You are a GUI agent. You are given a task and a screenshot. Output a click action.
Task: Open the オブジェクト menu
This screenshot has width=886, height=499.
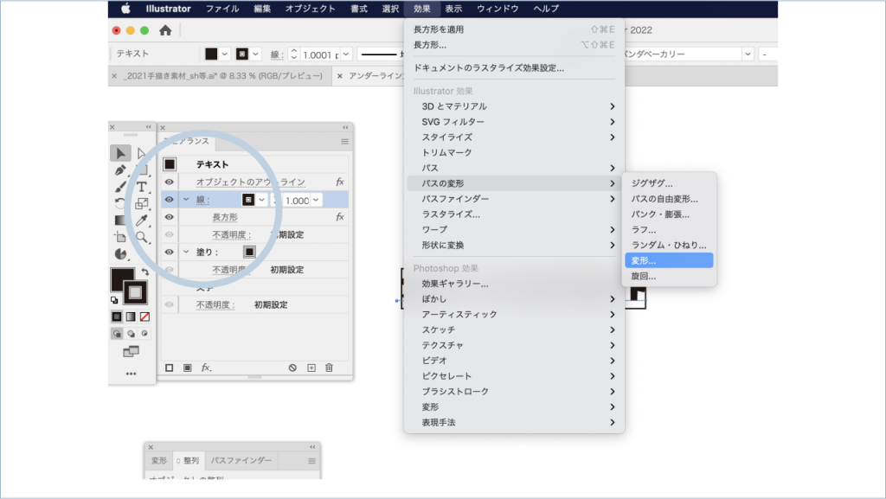[x=311, y=9]
